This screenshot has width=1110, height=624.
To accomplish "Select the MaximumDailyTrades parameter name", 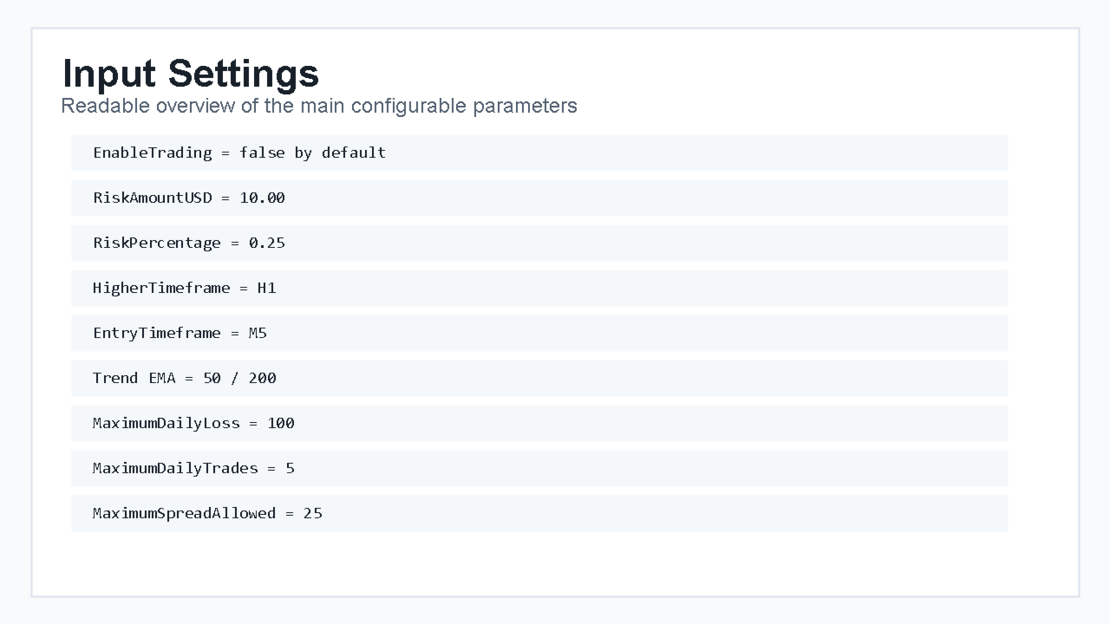I will (175, 468).
